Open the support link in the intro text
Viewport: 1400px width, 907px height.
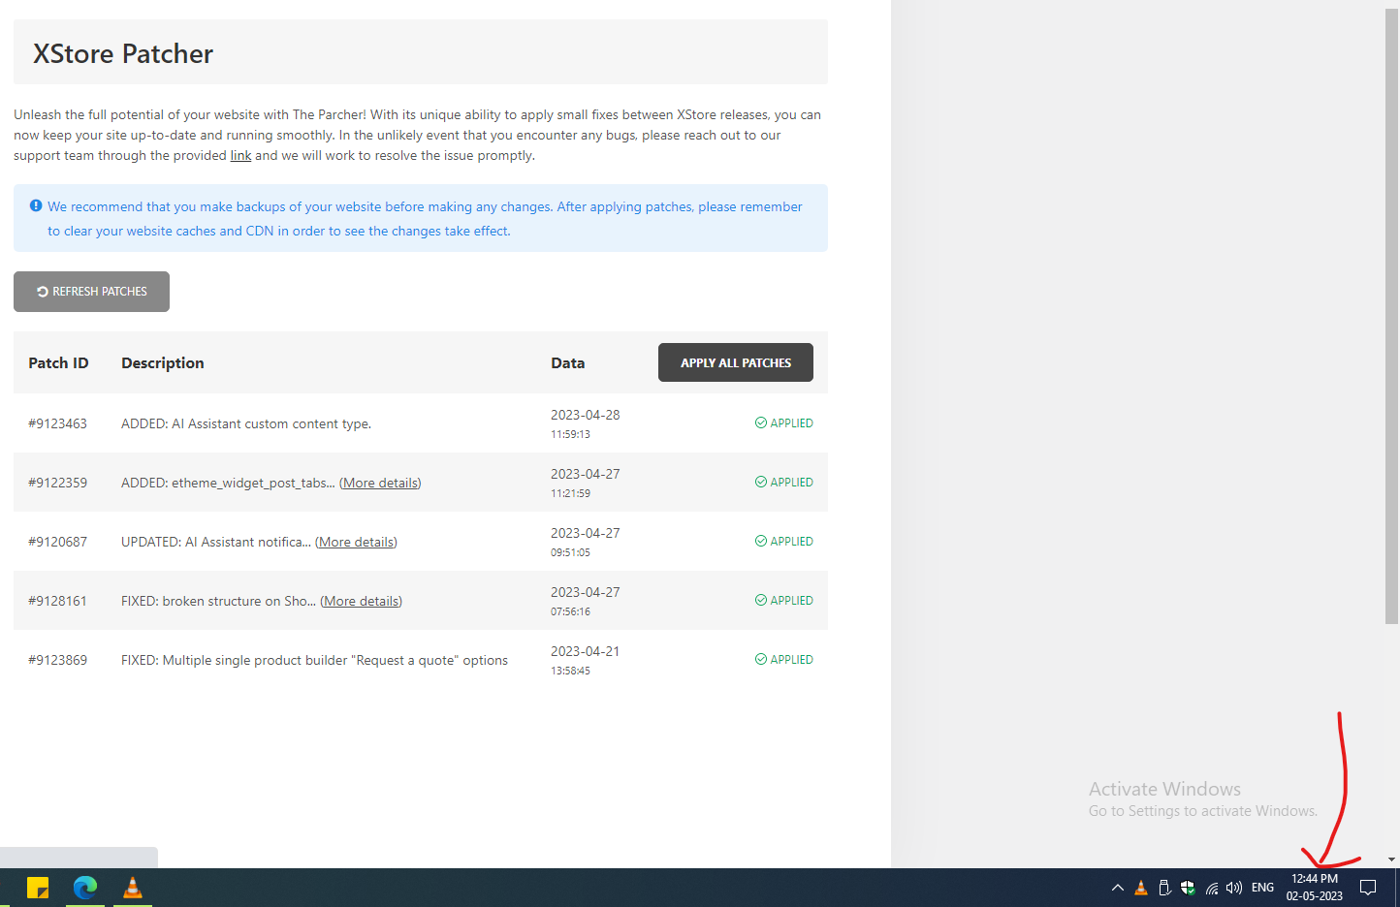[240, 155]
